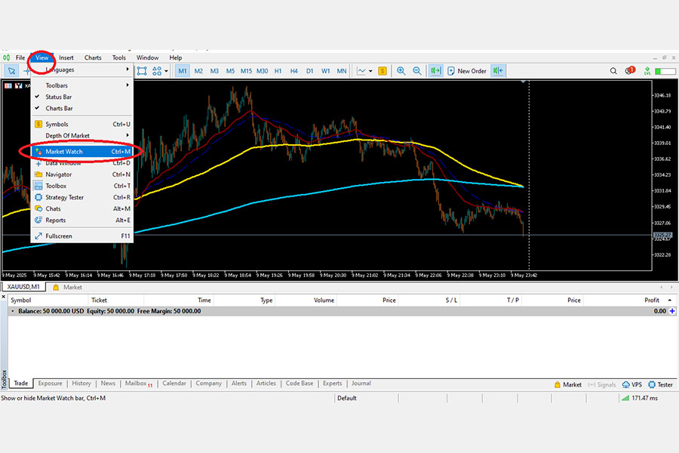Open Market shortcut in the toolbox bar
The image size is (679, 453).
click(567, 384)
